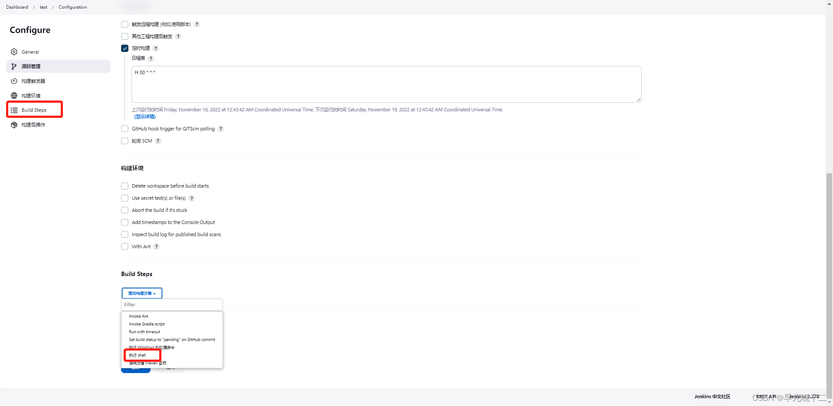The image size is (833, 406).
Task: Enable Add timestamps to the Console Output
Action: click(125, 222)
